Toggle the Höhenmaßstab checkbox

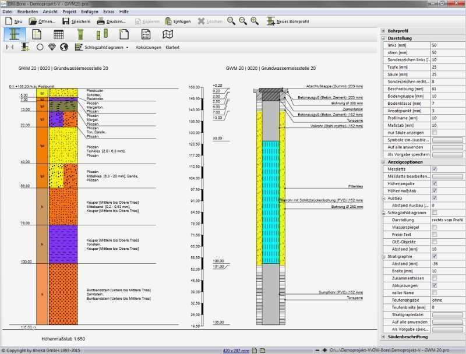(435, 191)
